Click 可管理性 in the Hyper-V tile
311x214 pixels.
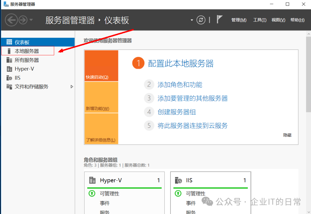tap(109, 194)
